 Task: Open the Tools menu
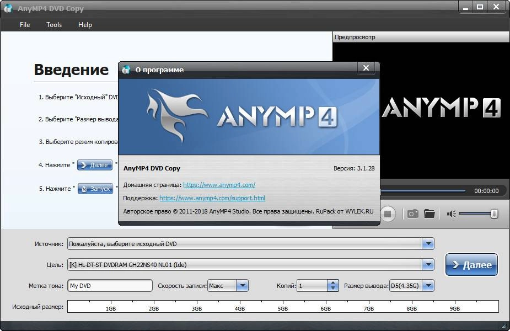(54, 25)
